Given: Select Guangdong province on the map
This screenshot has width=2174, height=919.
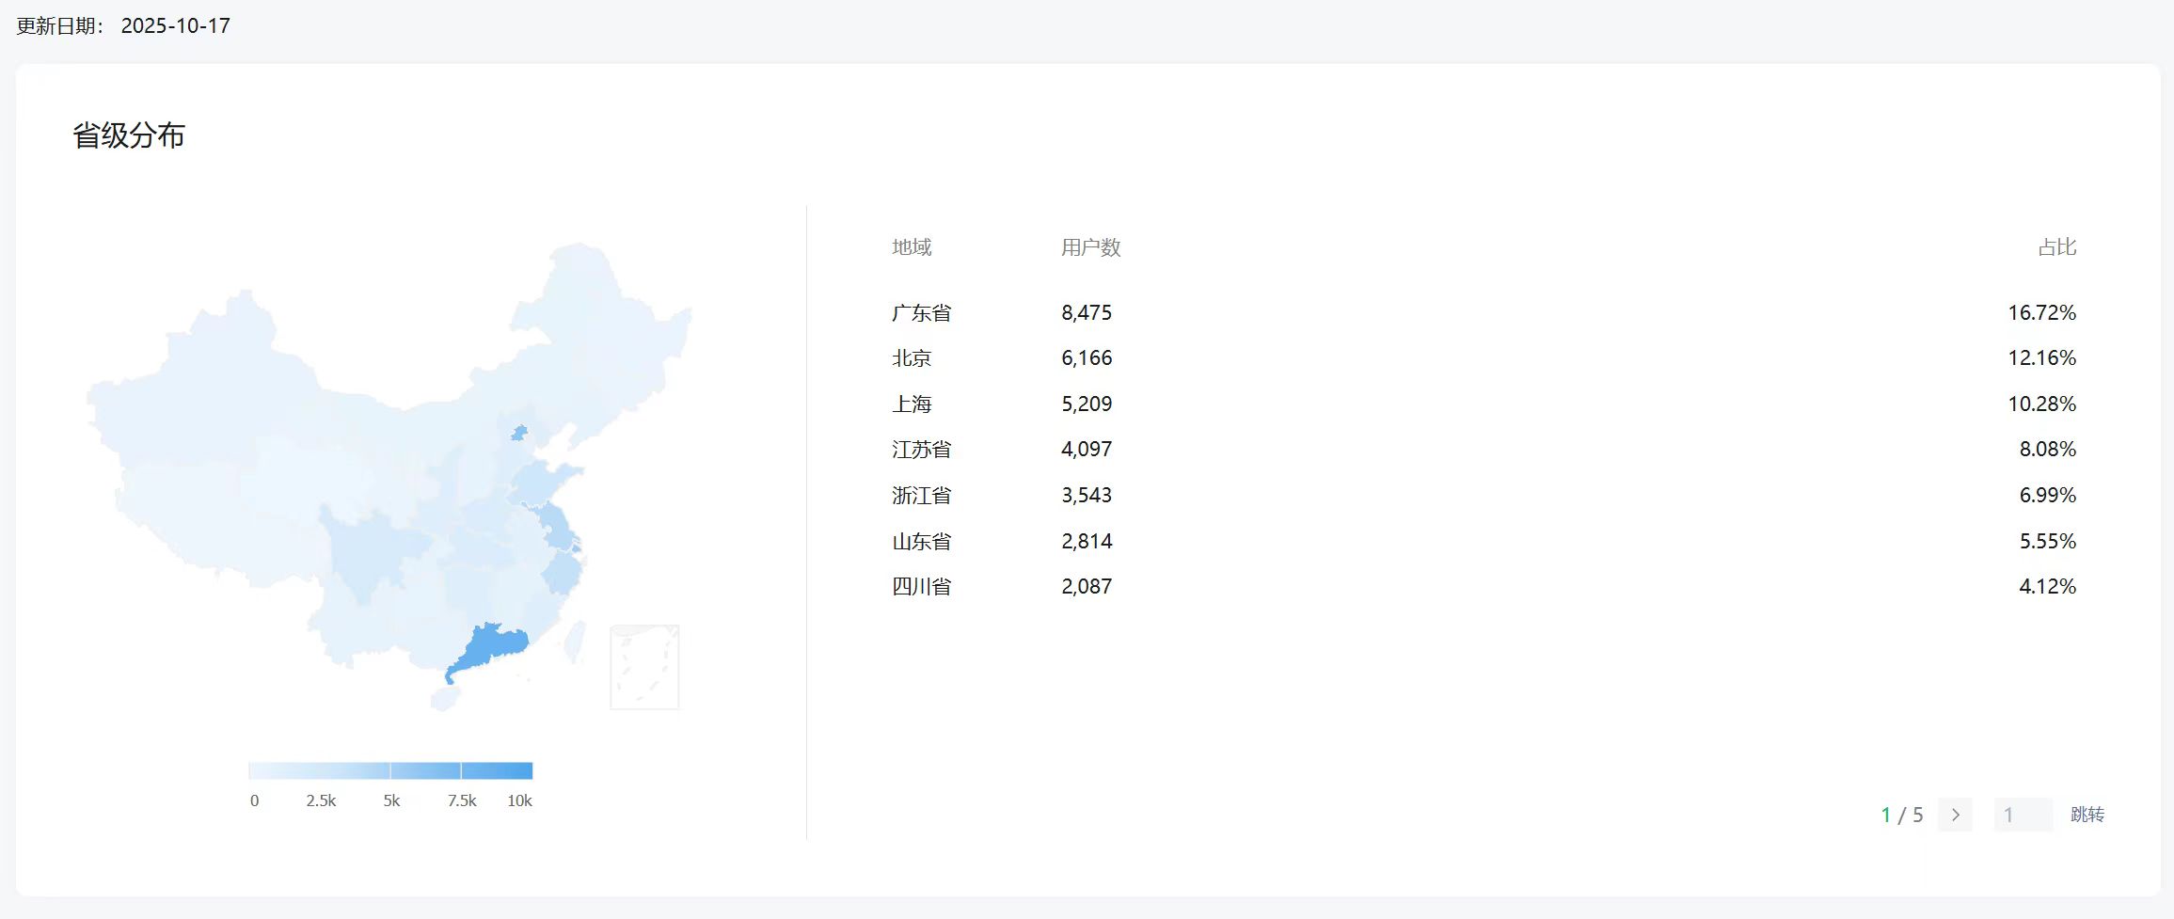Looking at the screenshot, I should coord(489,647).
